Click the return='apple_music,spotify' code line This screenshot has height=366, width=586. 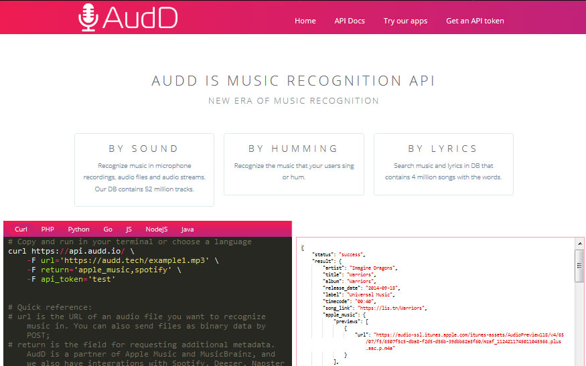[104, 270]
